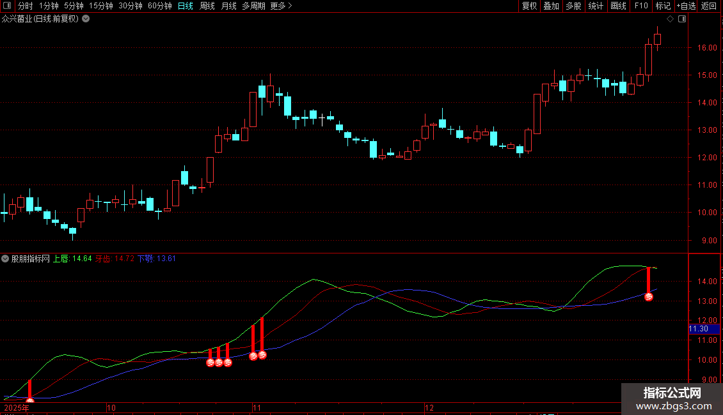Click the 11.30 highlighted axis value
This screenshot has width=723, height=415.
click(704, 329)
